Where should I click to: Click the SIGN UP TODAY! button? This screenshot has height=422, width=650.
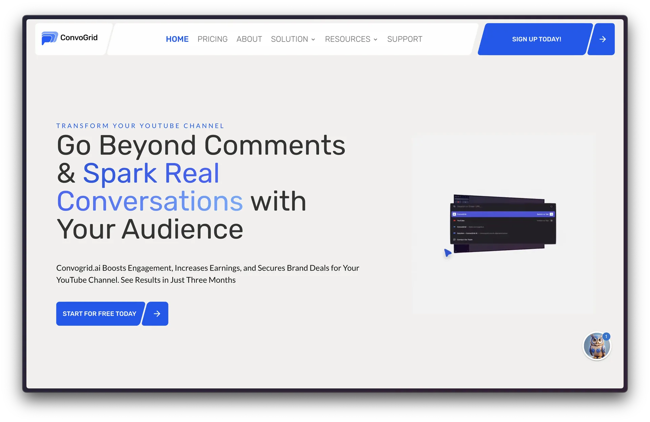click(x=536, y=39)
